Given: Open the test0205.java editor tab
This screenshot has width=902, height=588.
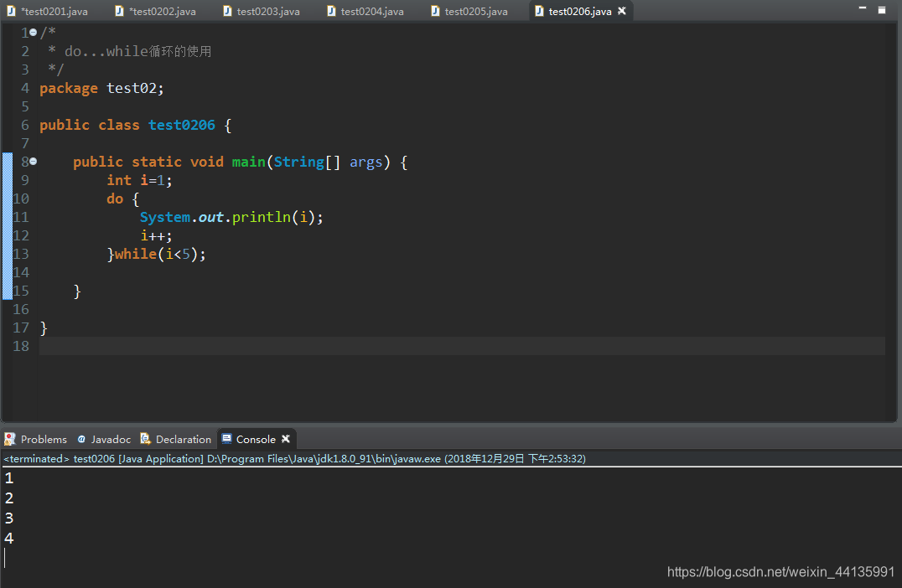Looking at the screenshot, I should point(470,11).
